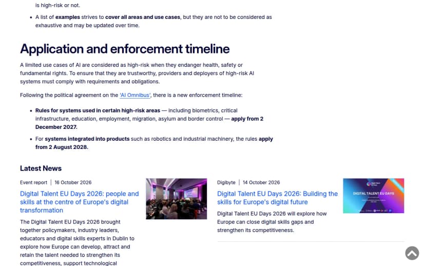The height and width of the screenshot is (266, 425).
Task: Click the Digital Talent EU Days banner thumbnail
Action: coord(374,196)
